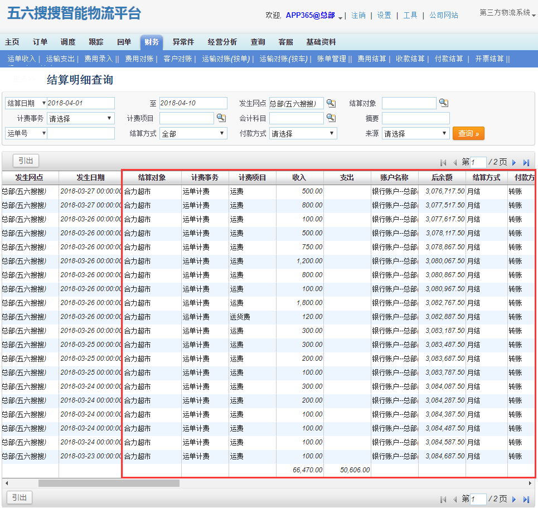Go to last page in top pager
Viewport: 538px width, 508px height.
(x=526, y=162)
